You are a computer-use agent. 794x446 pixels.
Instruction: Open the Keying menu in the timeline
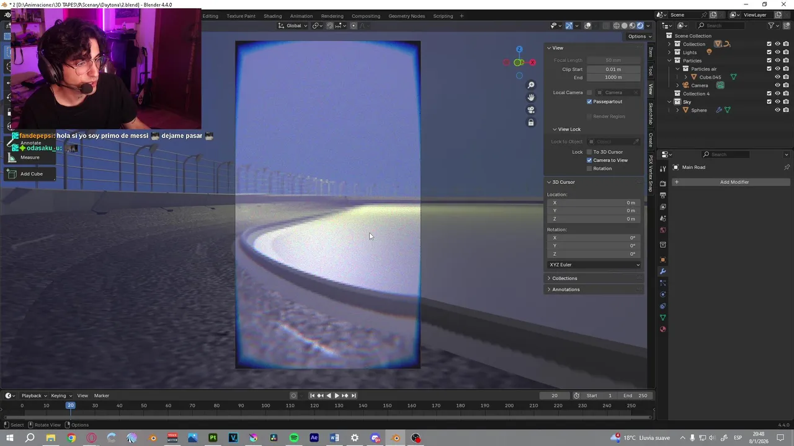[x=61, y=396]
